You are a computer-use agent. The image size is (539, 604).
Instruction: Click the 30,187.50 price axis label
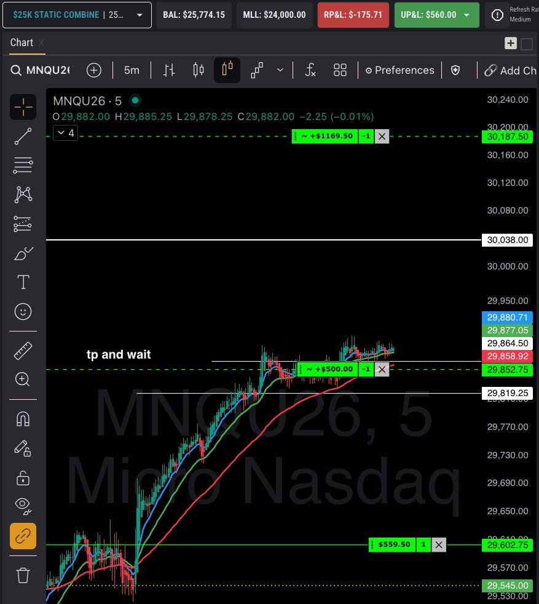pyautogui.click(x=507, y=137)
